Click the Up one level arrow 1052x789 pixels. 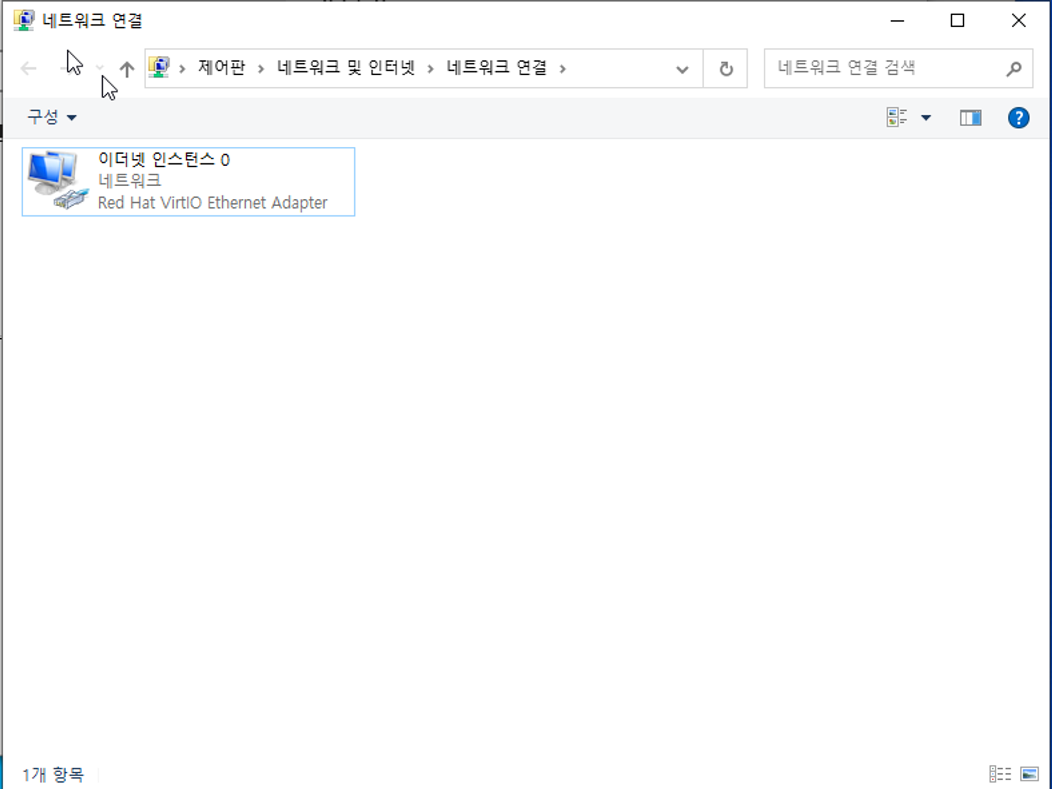(127, 69)
